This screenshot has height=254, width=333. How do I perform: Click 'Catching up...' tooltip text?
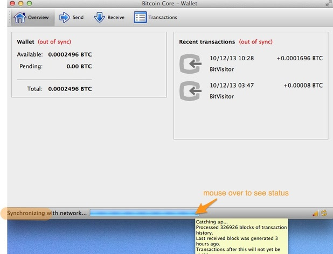tap(212, 222)
